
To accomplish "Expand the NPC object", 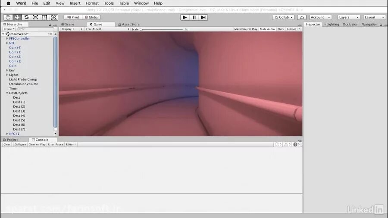I will pos(7,43).
